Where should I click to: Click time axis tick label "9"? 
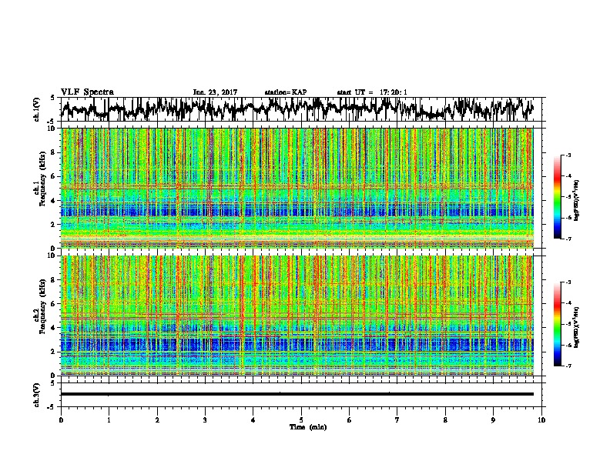pyautogui.click(x=493, y=420)
